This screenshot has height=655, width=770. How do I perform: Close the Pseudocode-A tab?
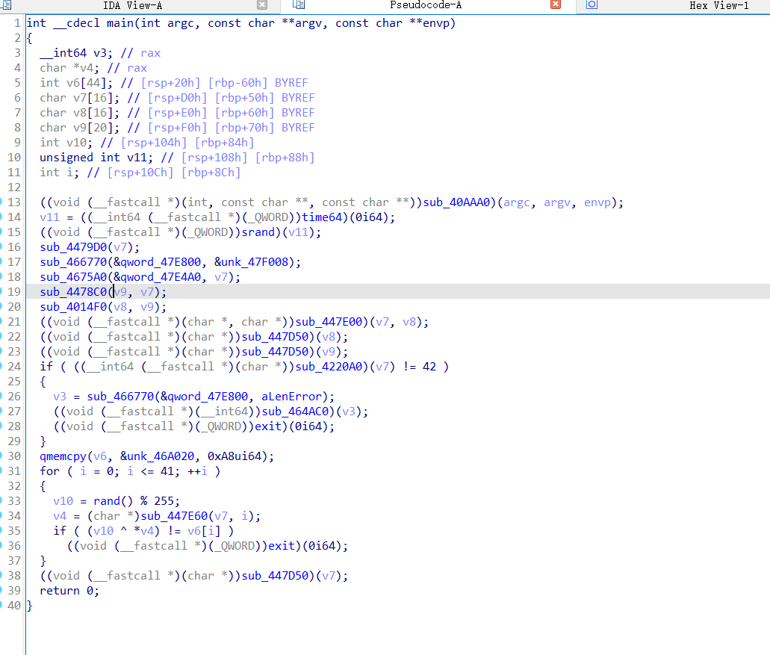[556, 4]
